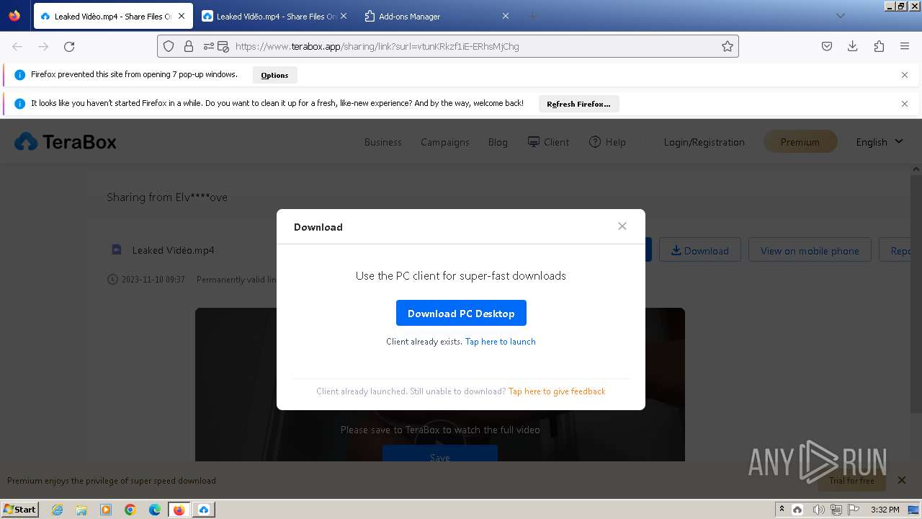922x519 pixels.
Task: Click the Options button for pop-ups
Action: (274, 75)
